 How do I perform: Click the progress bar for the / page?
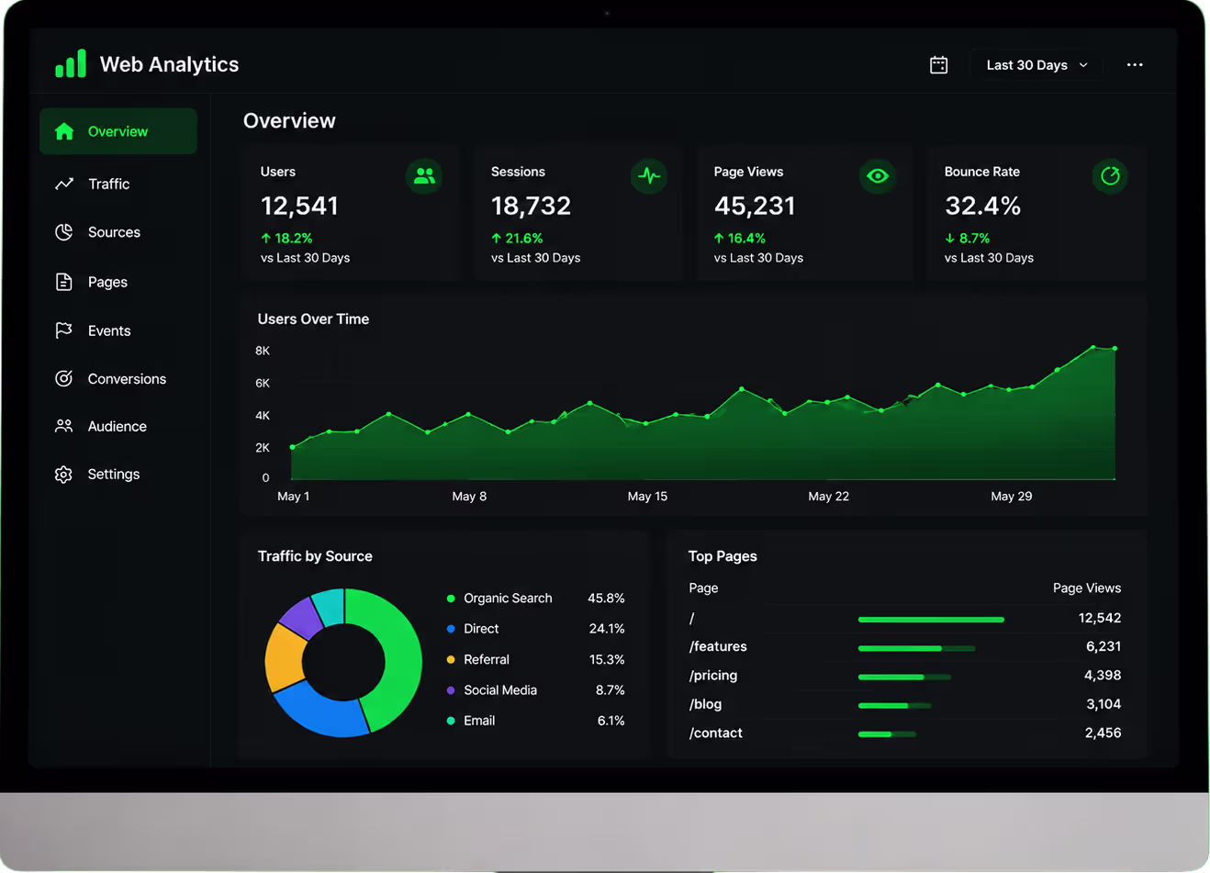(931, 620)
